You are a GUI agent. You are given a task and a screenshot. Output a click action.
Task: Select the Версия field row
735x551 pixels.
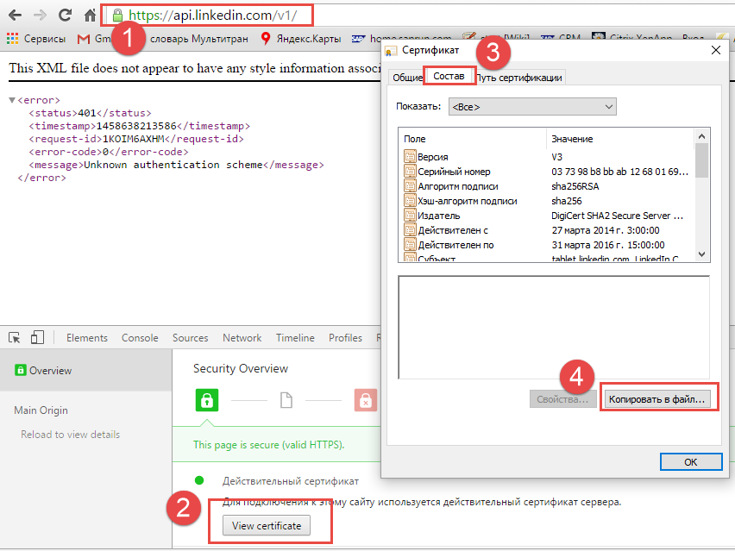[547, 157]
